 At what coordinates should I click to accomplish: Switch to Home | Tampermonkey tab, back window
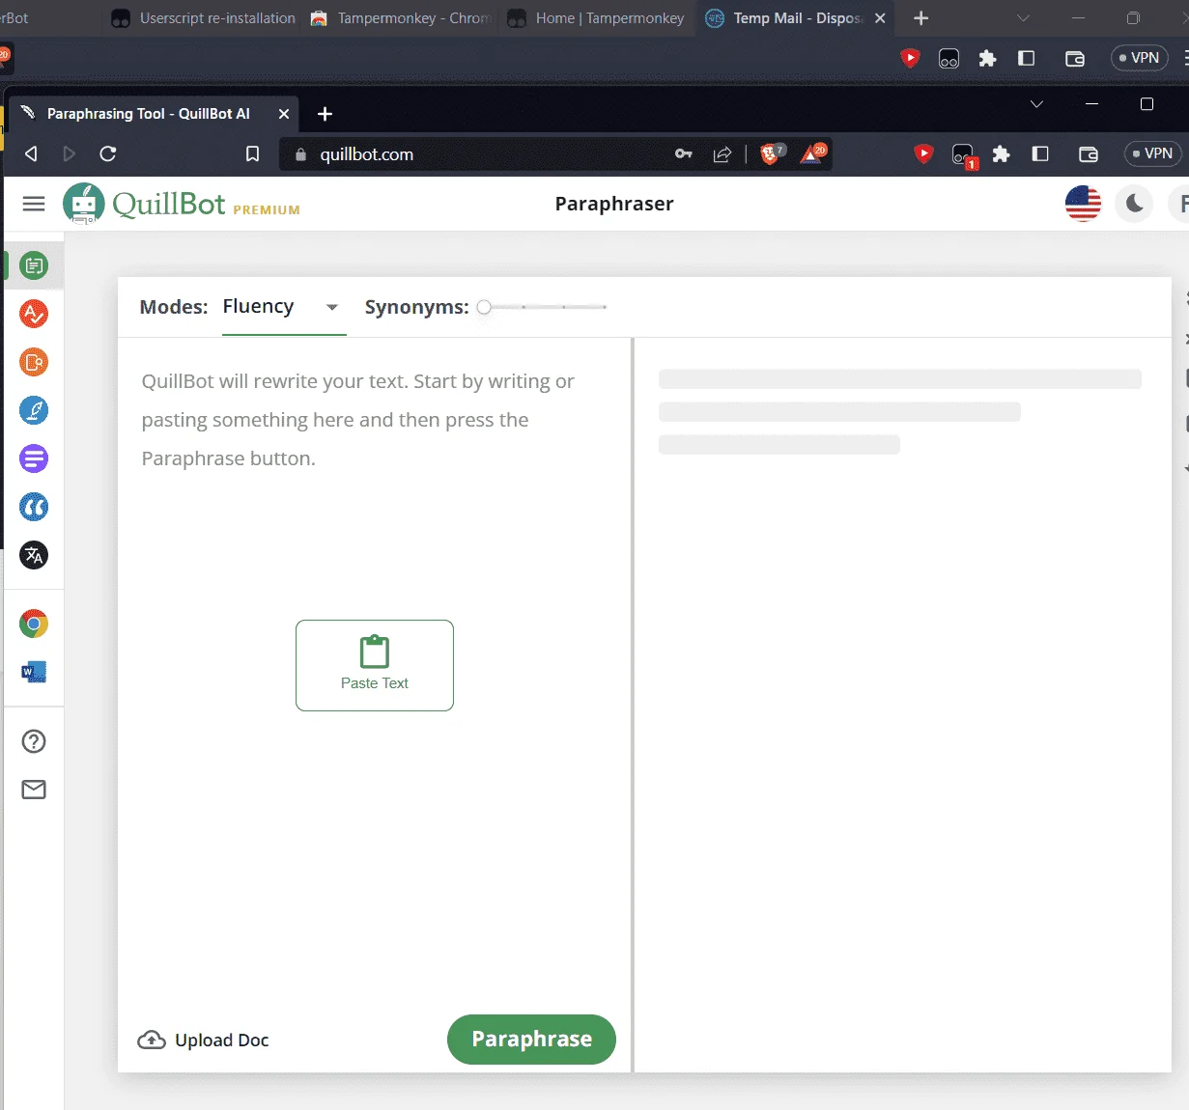point(597,18)
